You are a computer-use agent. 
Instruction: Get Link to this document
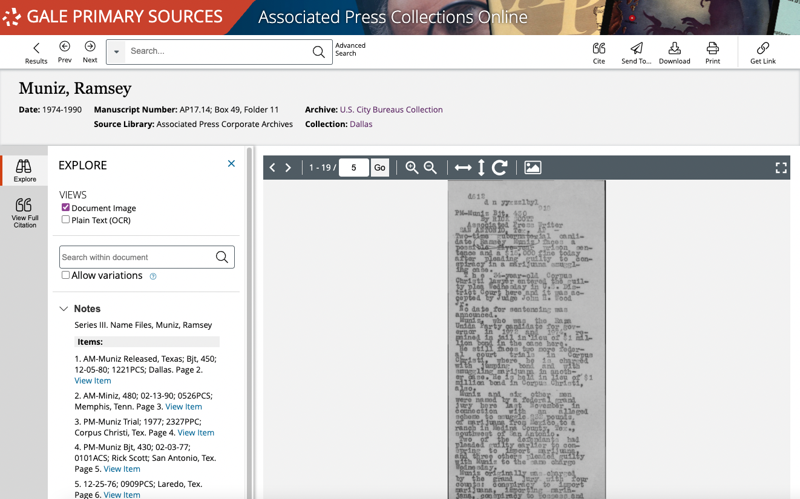point(763,53)
